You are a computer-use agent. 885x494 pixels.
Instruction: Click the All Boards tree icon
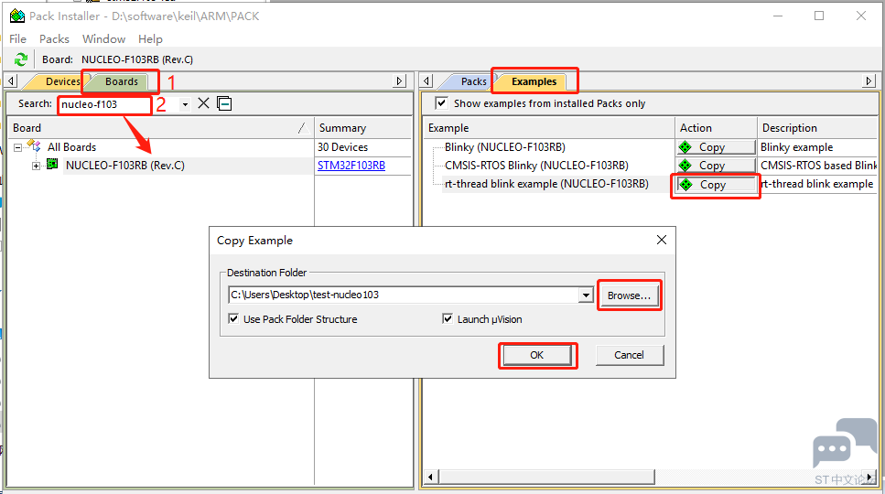35,146
